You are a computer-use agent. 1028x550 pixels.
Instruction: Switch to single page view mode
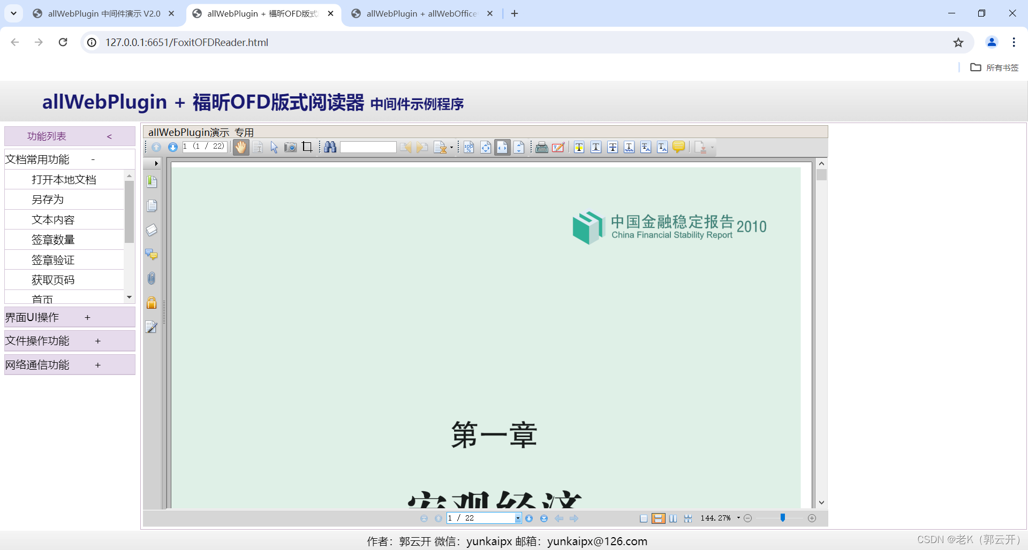tap(644, 518)
